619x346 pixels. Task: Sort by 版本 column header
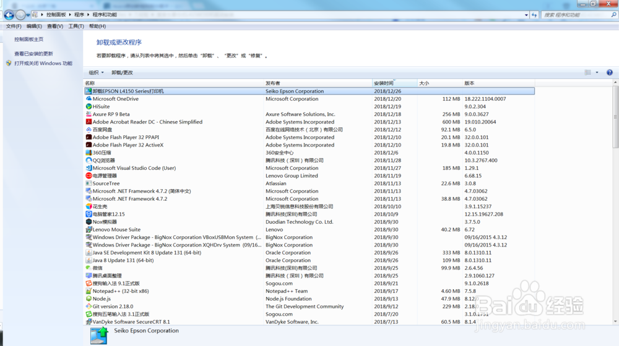point(498,83)
